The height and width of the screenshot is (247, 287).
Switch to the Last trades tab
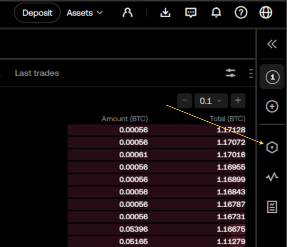pos(37,73)
